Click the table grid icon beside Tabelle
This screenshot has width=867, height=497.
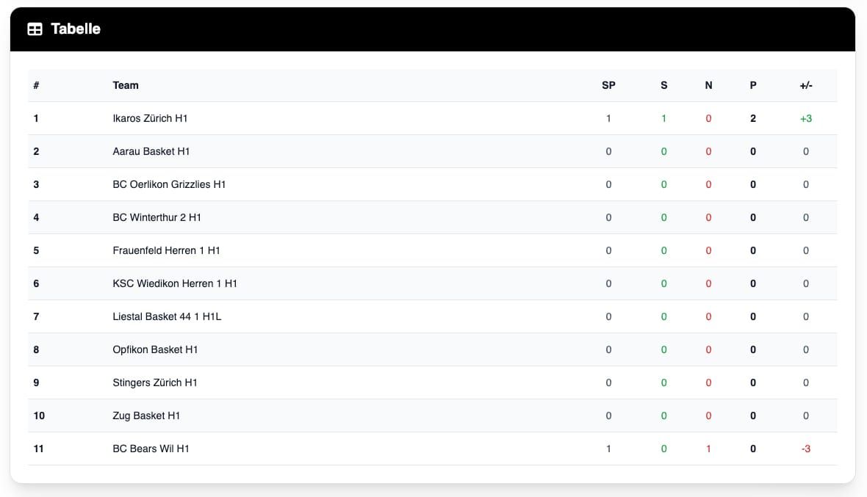point(34,29)
